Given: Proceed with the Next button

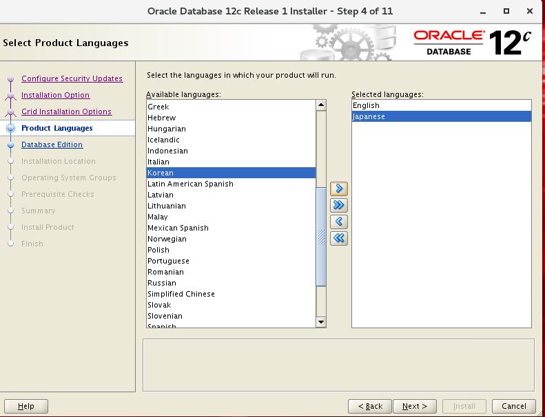Looking at the screenshot, I should pyautogui.click(x=415, y=406).
